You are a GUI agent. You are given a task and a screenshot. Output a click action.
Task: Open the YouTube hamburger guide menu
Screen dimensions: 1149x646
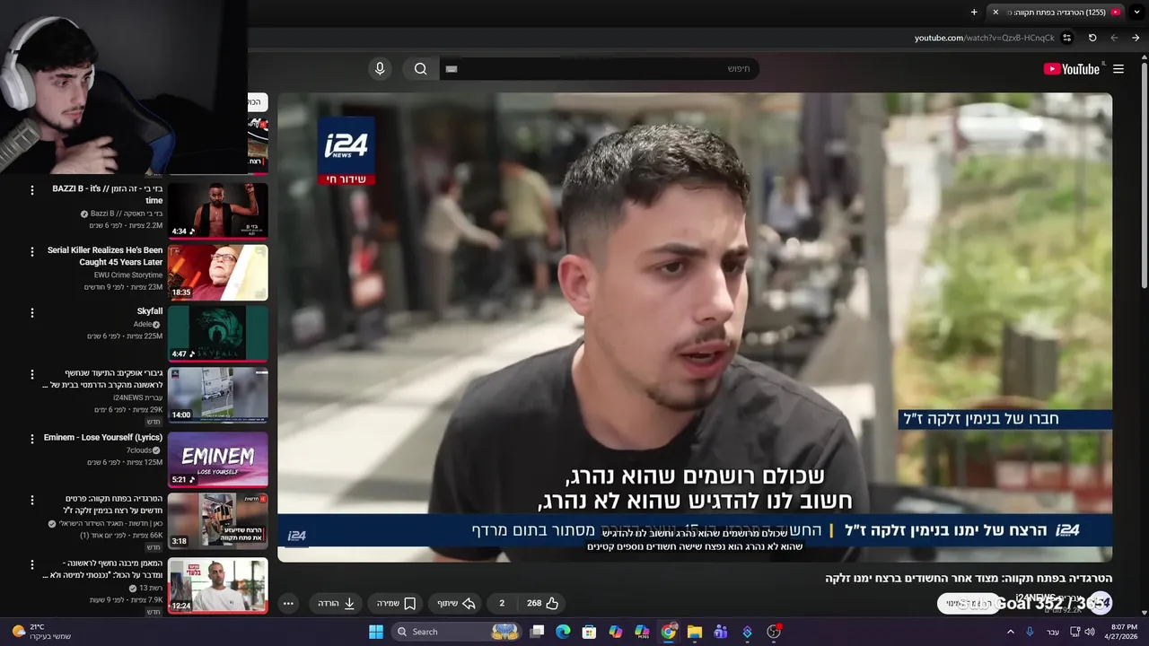1118,69
